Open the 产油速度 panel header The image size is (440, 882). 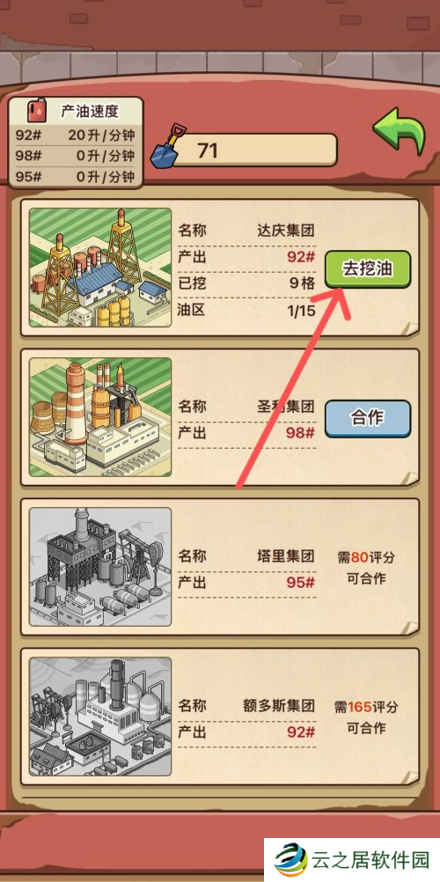[x=76, y=112]
